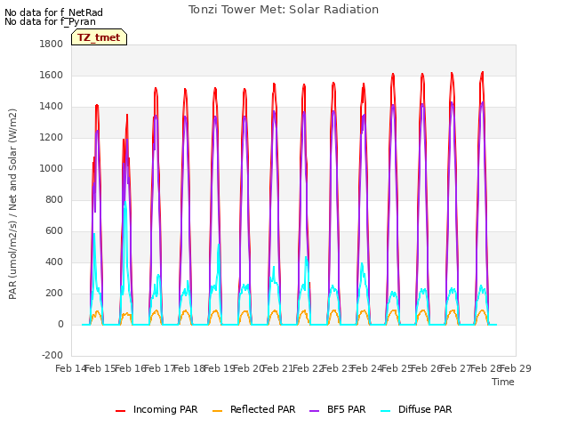Click the chart title Tonzi Tower Met: Solar Radiation
The image size is (569, 427).
pos(284,10)
